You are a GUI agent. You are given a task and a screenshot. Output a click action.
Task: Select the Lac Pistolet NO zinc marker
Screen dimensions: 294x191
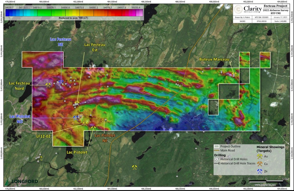point(76,118)
